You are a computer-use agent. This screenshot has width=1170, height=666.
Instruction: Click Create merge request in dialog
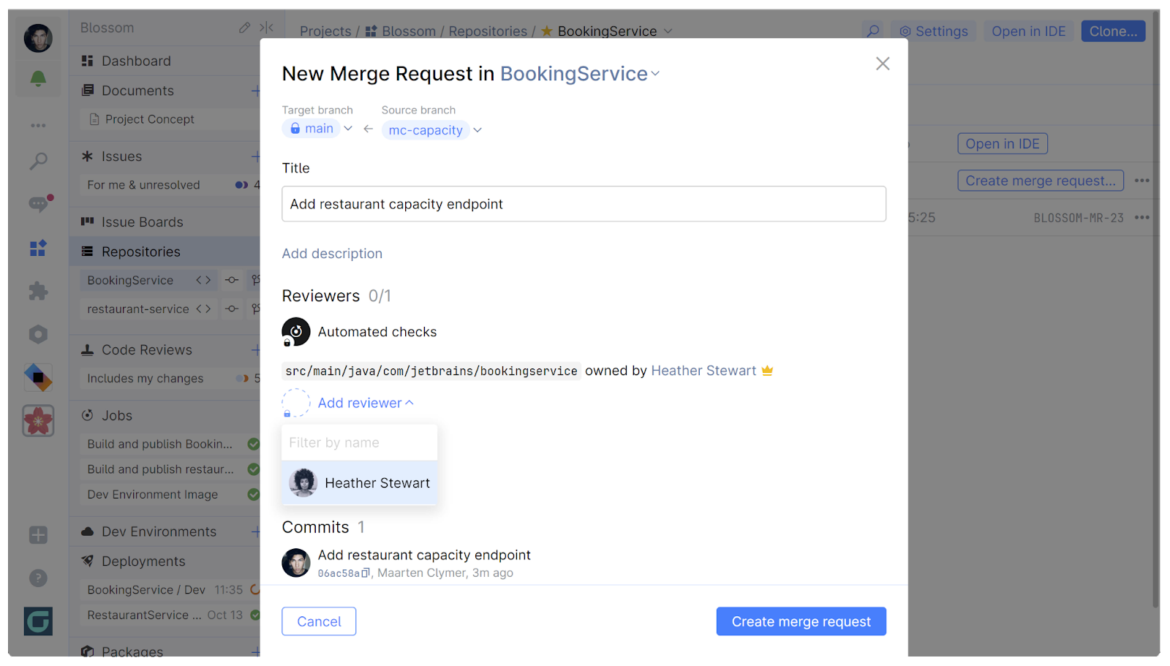pos(801,621)
